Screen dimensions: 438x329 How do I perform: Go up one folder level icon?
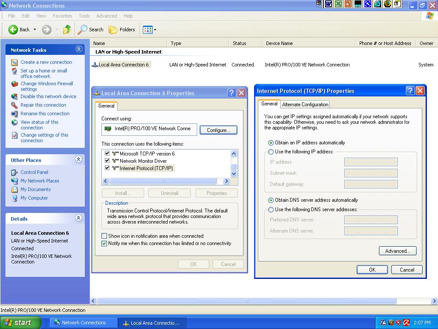coord(67,30)
